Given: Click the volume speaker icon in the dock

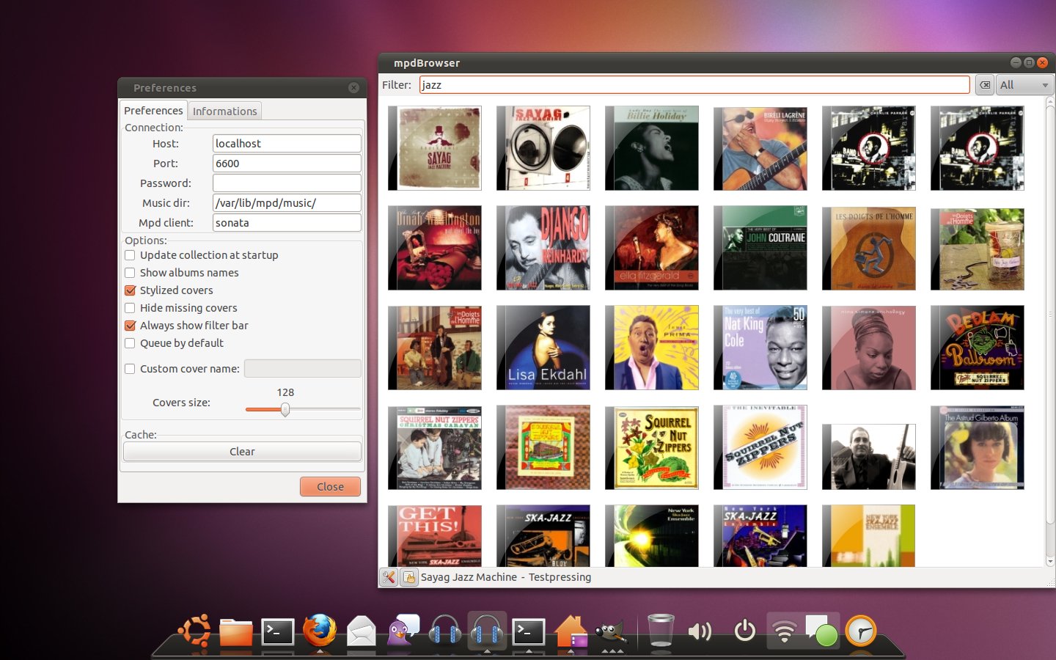Looking at the screenshot, I should 700,631.
